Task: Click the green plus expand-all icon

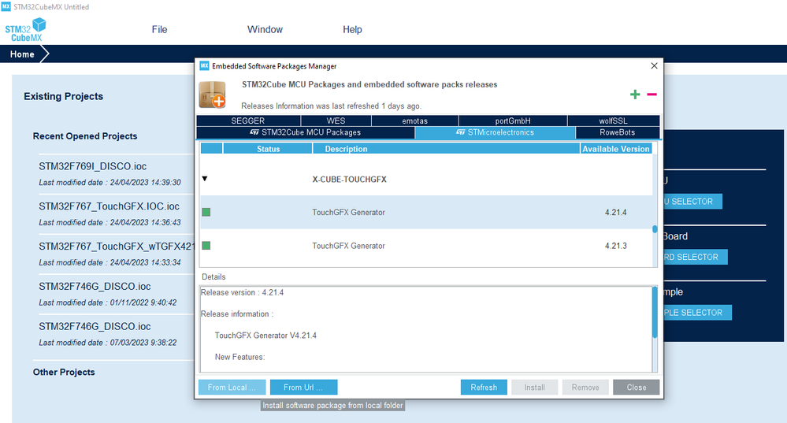Action: click(635, 95)
